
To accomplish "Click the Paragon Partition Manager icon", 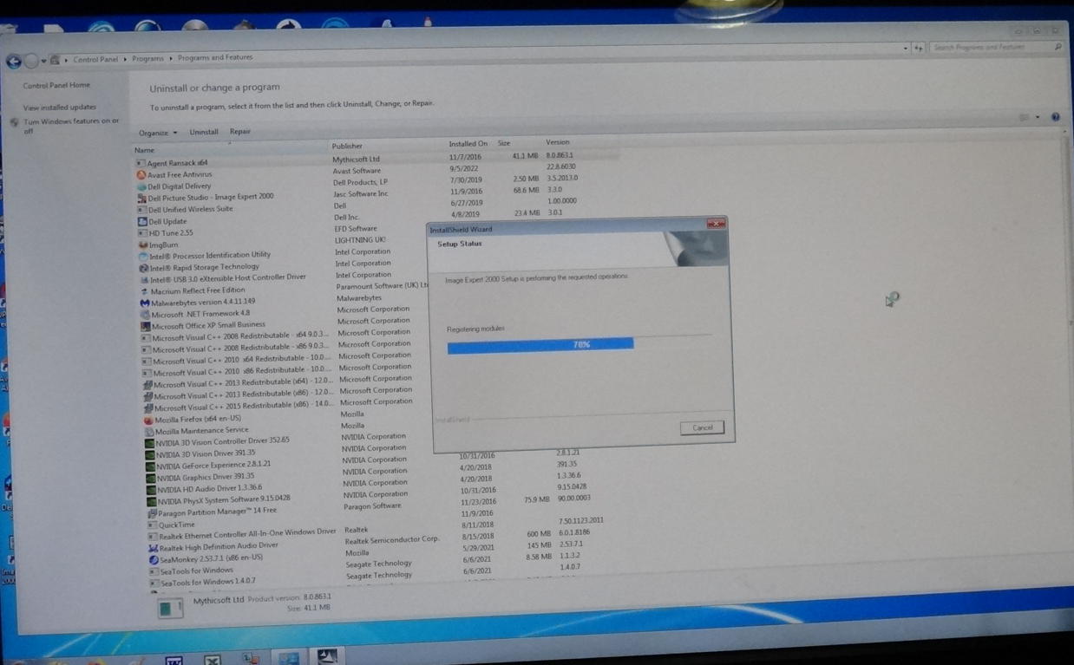I will click(x=152, y=512).
